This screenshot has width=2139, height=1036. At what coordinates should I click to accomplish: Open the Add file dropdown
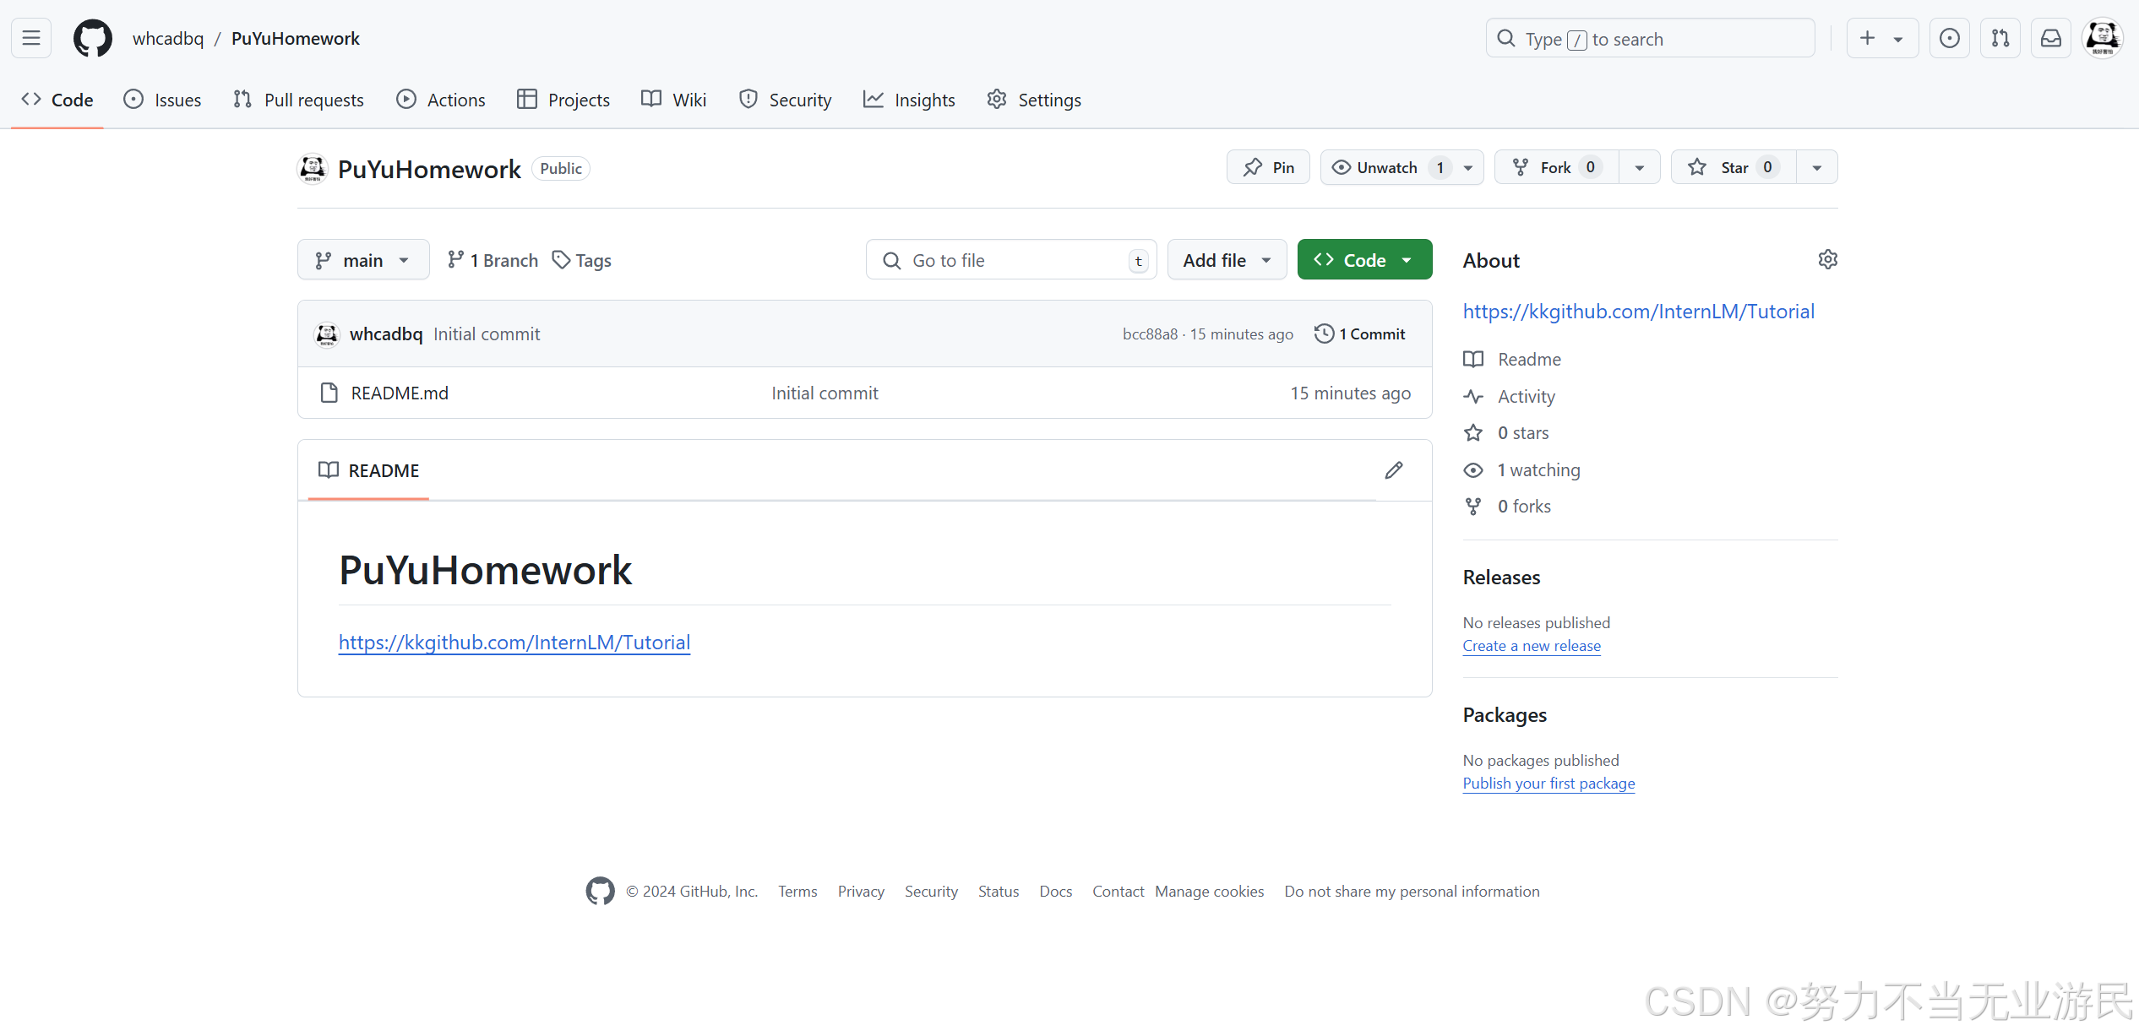click(1227, 260)
